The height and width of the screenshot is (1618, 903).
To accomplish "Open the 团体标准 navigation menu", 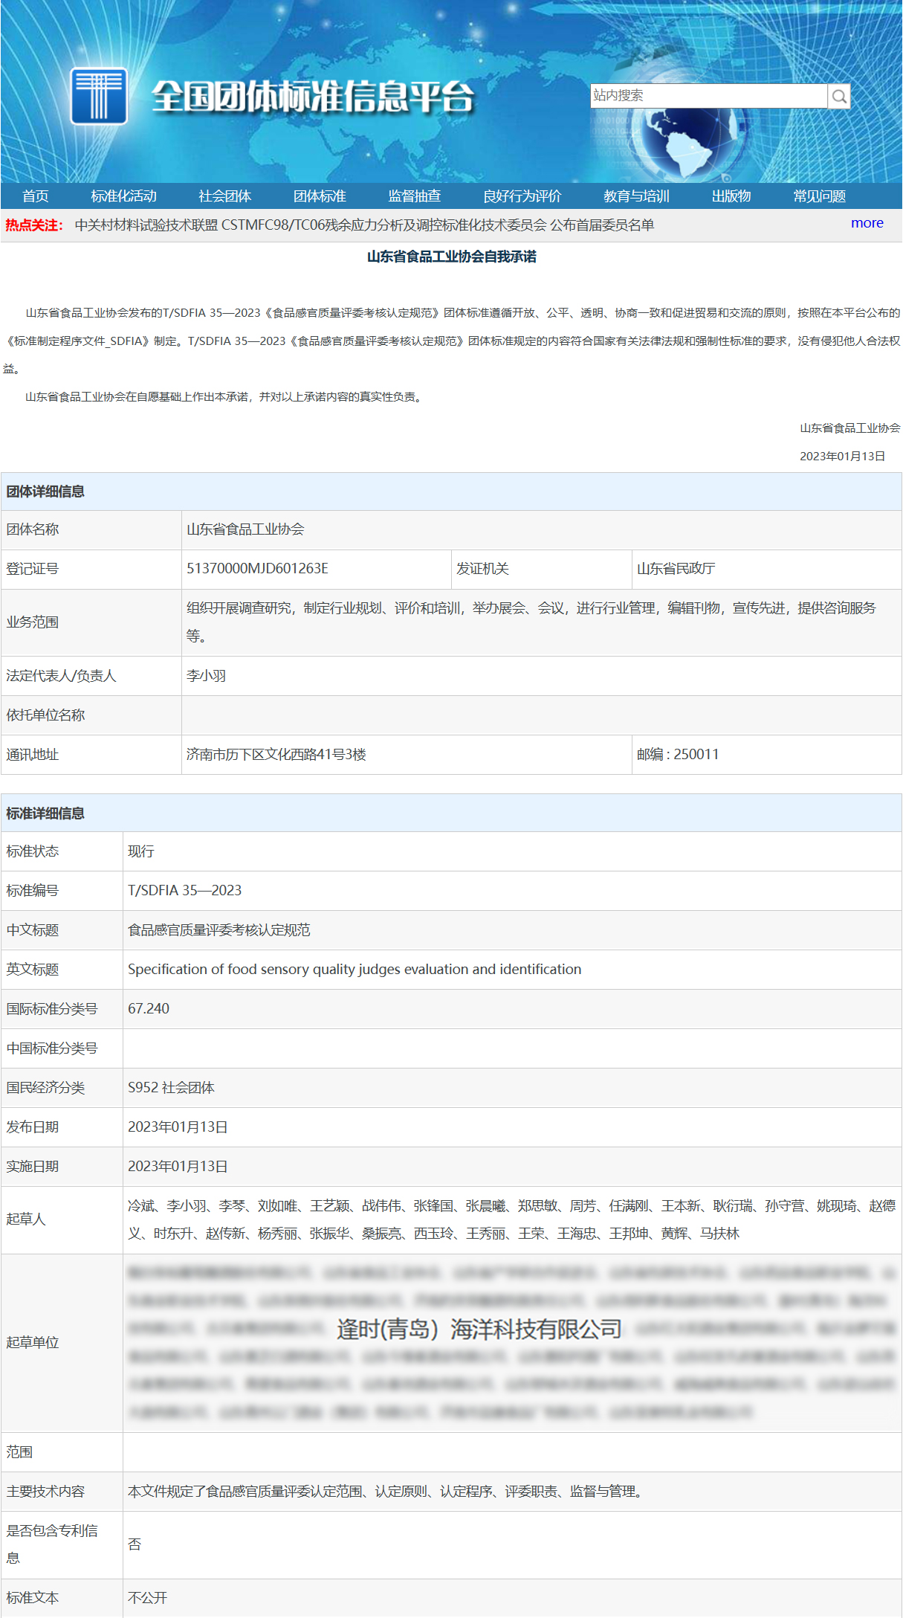I will pos(320,196).
